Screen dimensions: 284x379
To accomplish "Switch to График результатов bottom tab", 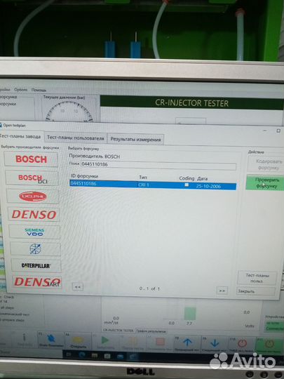I will (151, 331).
